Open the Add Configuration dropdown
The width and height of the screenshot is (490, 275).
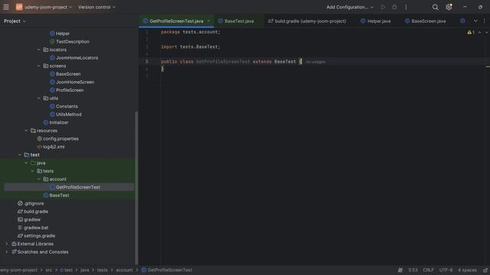click(350, 7)
